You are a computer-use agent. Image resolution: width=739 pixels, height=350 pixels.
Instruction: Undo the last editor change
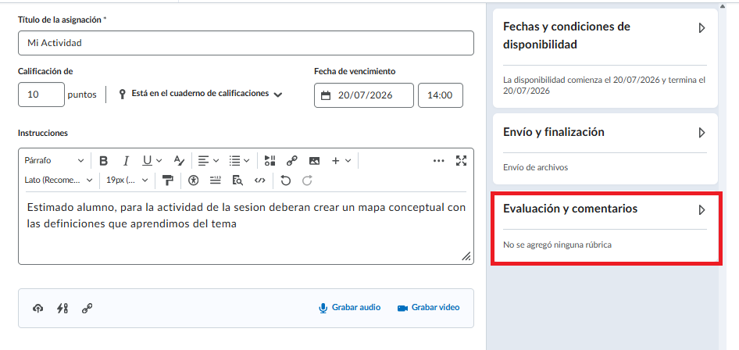point(285,180)
